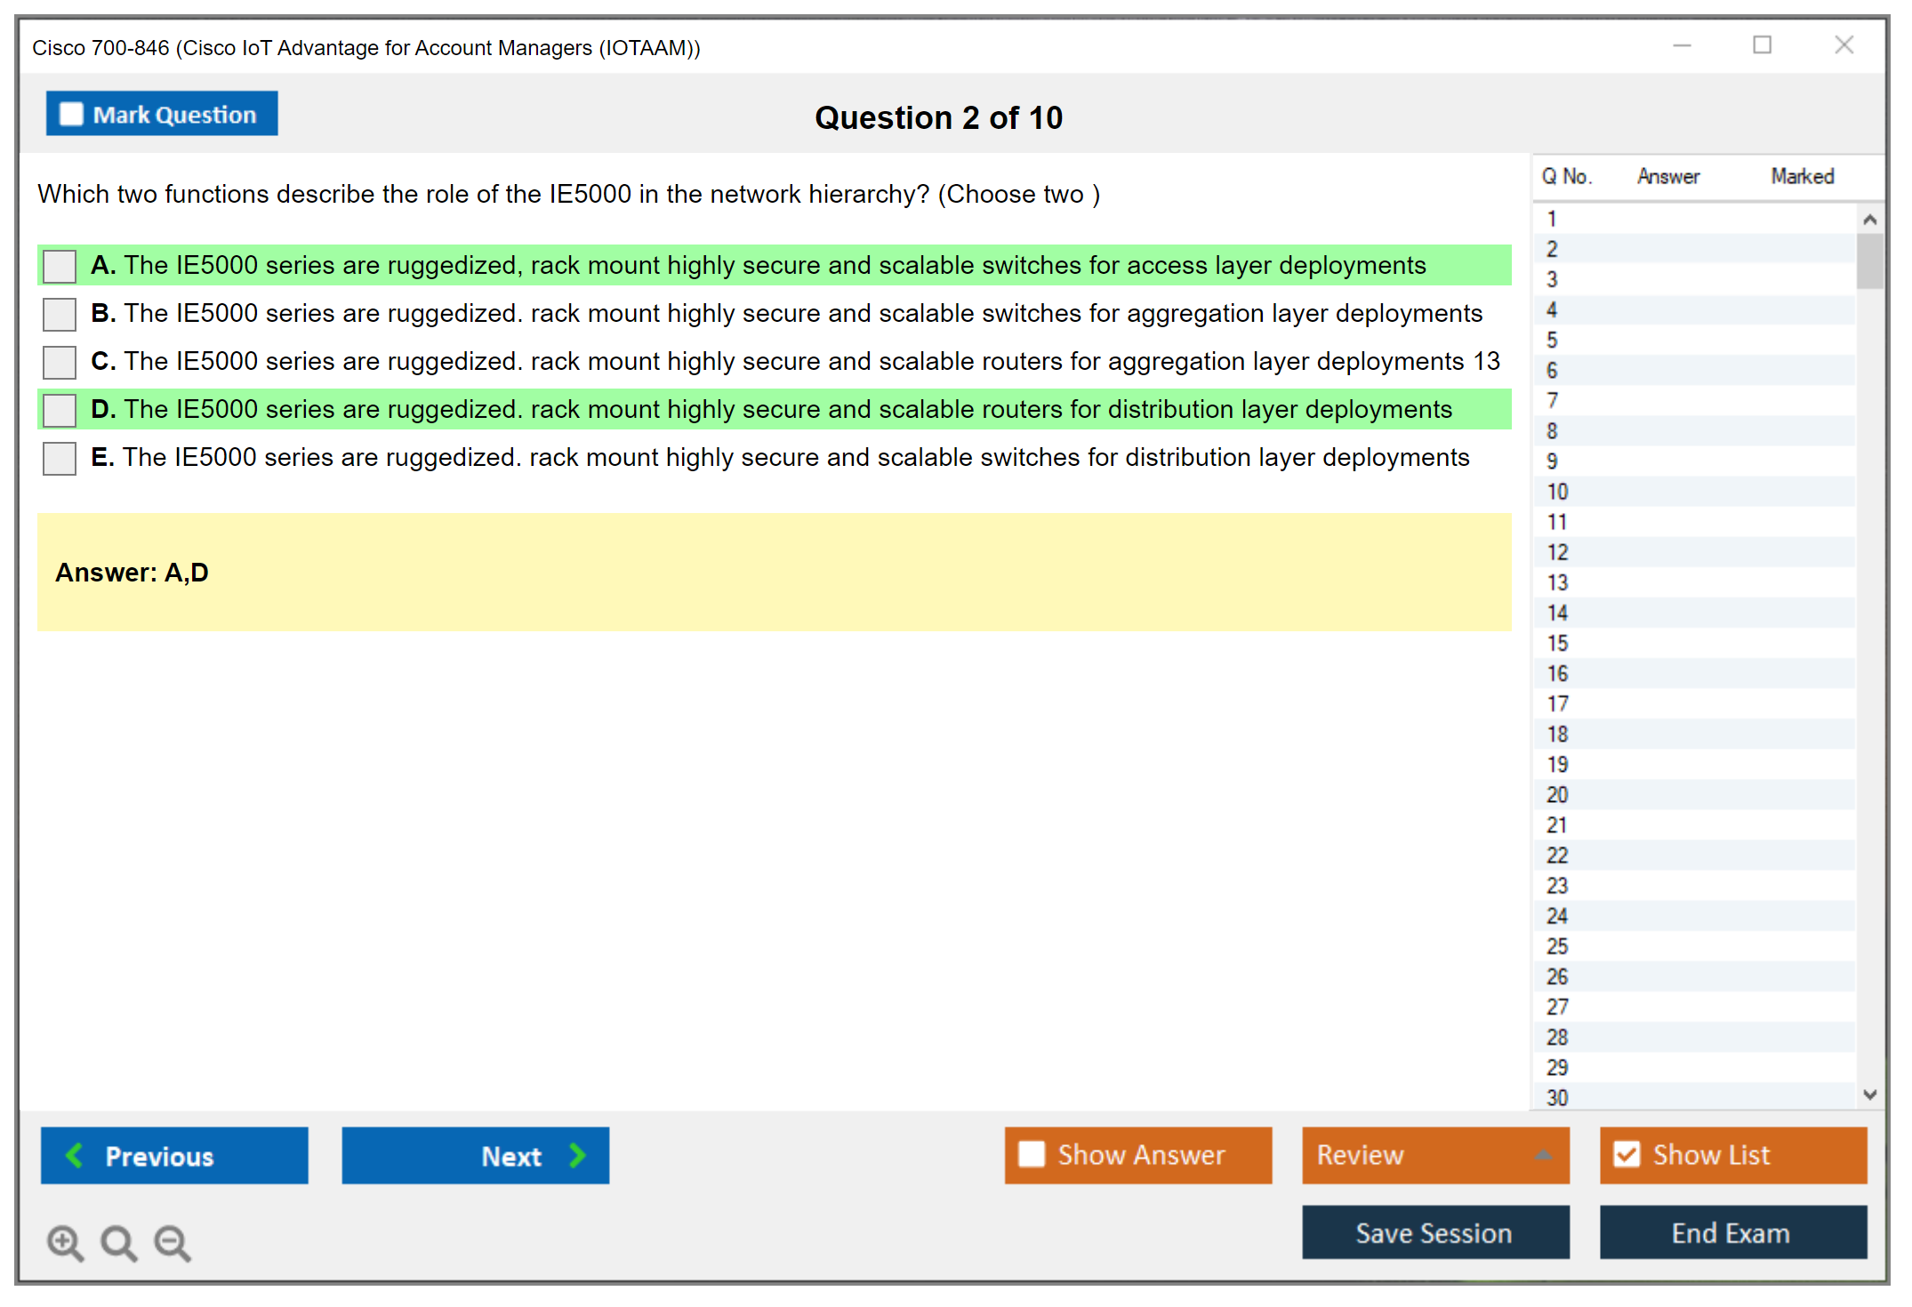Select the checkbox for option D
This screenshot has width=1912, height=1307.
pos(60,410)
